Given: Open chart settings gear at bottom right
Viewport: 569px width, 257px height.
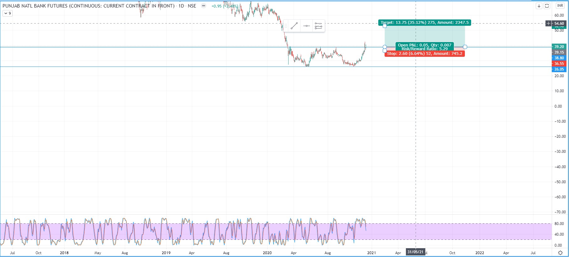Looking at the screenshot, I should click(x=560, y=253).
